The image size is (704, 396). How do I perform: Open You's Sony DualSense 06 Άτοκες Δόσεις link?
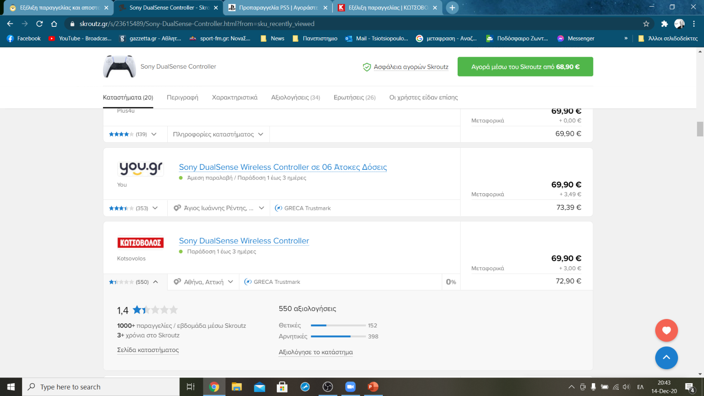click(x=283, y=167)
